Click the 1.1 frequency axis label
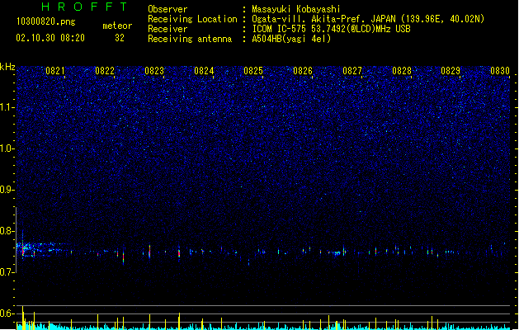519x330 pixels. click(x=7, y=107)
